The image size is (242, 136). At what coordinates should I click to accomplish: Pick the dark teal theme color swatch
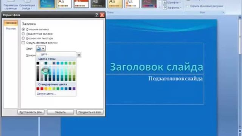46,63
